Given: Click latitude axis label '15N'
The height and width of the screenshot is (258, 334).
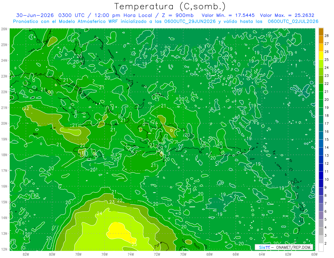Looking at the screenshot, I should coord(4,202).
